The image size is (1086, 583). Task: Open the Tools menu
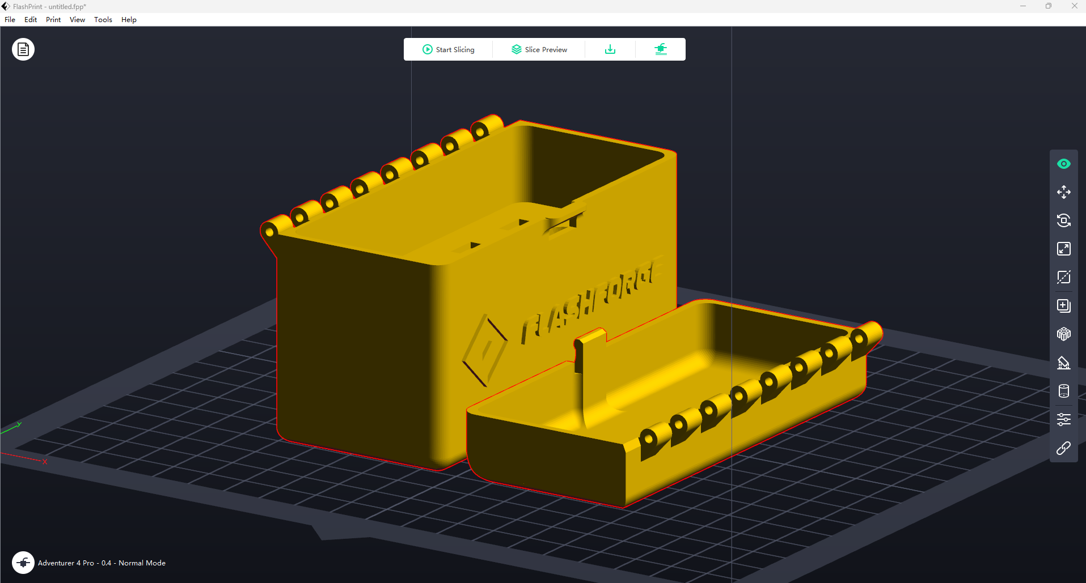pos(103,19)
